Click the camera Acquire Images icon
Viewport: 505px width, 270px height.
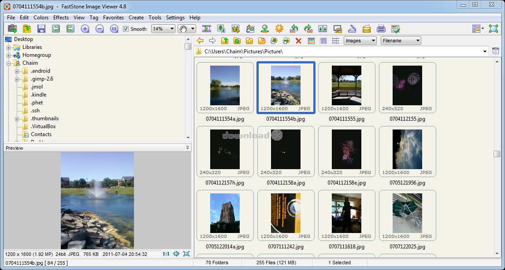(x=12, y=29)
